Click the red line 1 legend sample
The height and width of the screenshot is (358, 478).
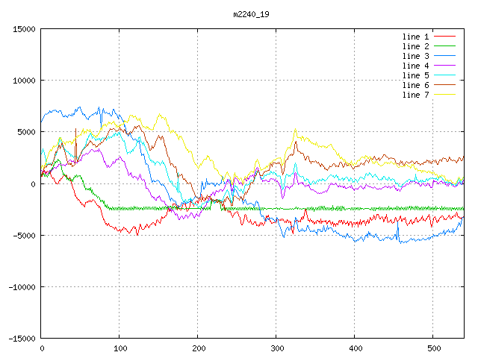(x=445, y=37)
